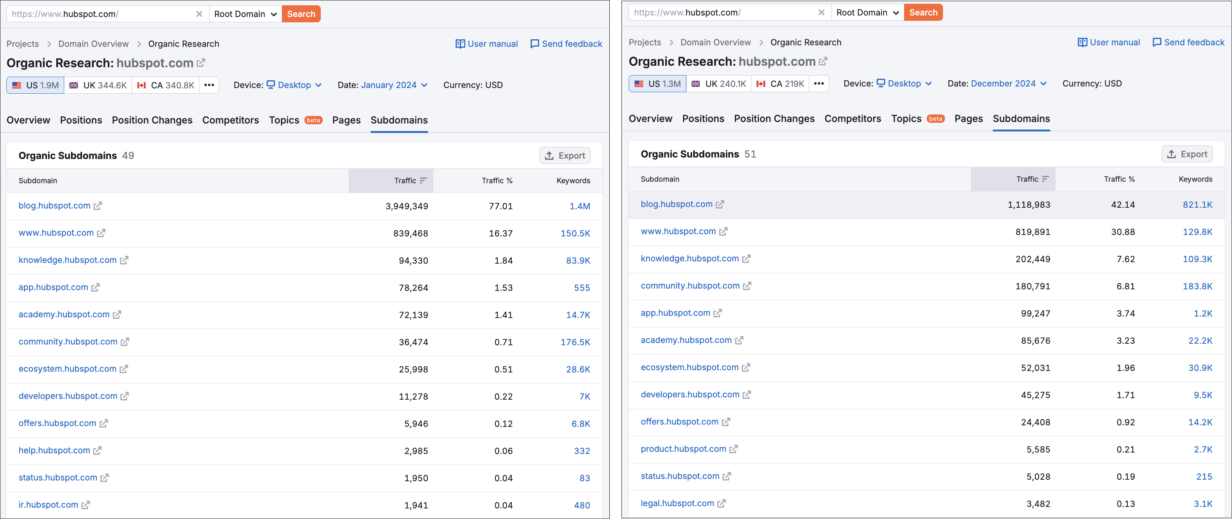This screenshot has width=1232, height=519.
Task: Open hubspot.com title external link in left panel
Action: pos(201,63)
